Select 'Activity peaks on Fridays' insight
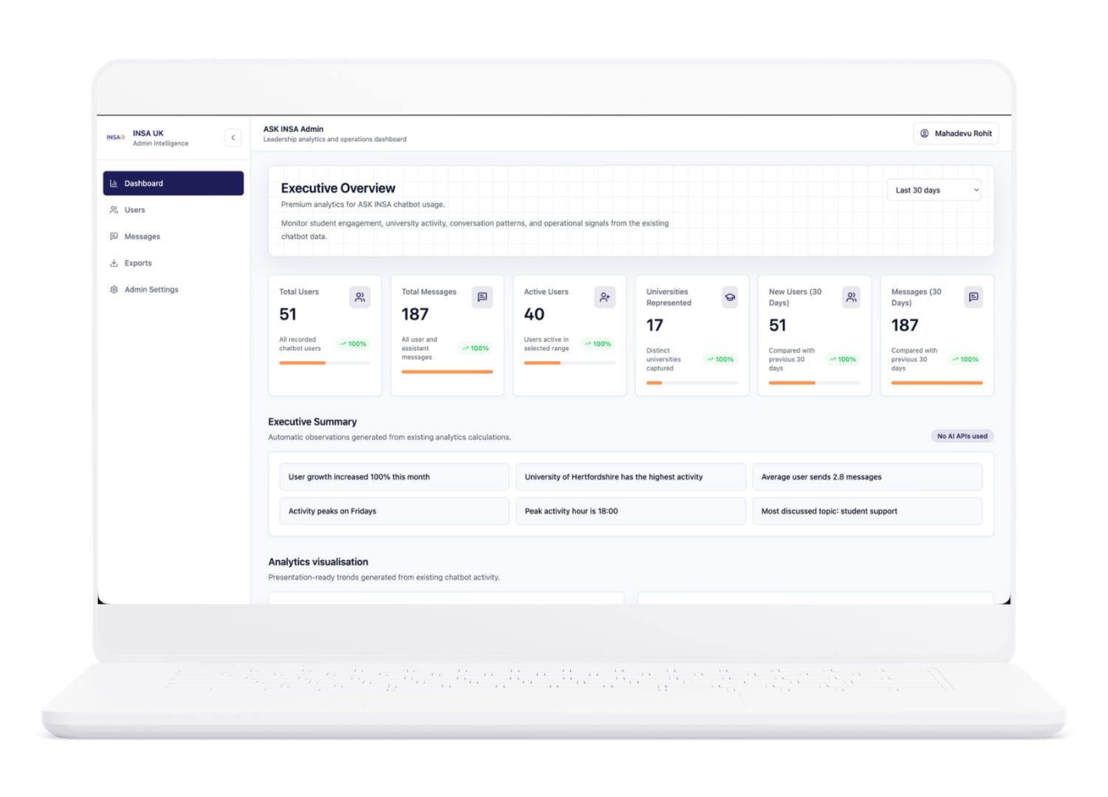Image resolution: width=1108 pixels, height=797 pixels. [x=394, y=511]
